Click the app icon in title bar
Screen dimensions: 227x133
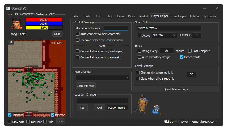tap(8, 8)
